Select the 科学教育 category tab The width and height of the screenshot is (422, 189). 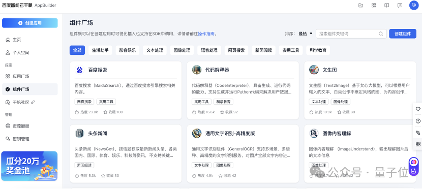pyautogui.click(x=318, y=50)
